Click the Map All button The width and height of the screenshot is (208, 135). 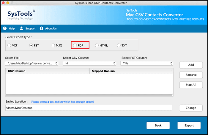tap(191, 85)
